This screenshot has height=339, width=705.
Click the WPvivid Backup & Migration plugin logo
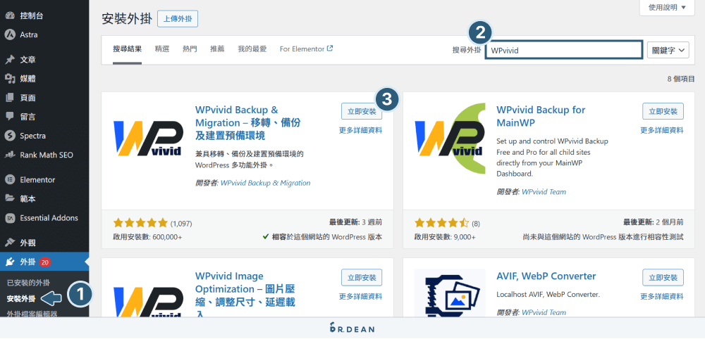pos(148,138)
